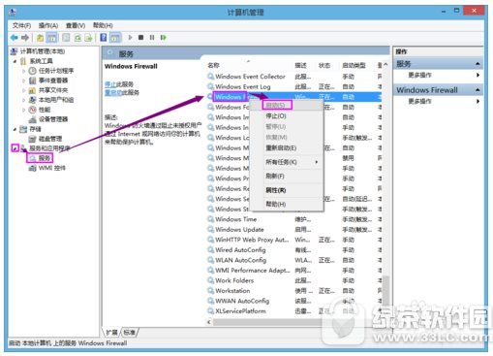Screen dimensions: 493x356
Task: Select the 服务 node in the tree
Action: [x=45, y=158]
